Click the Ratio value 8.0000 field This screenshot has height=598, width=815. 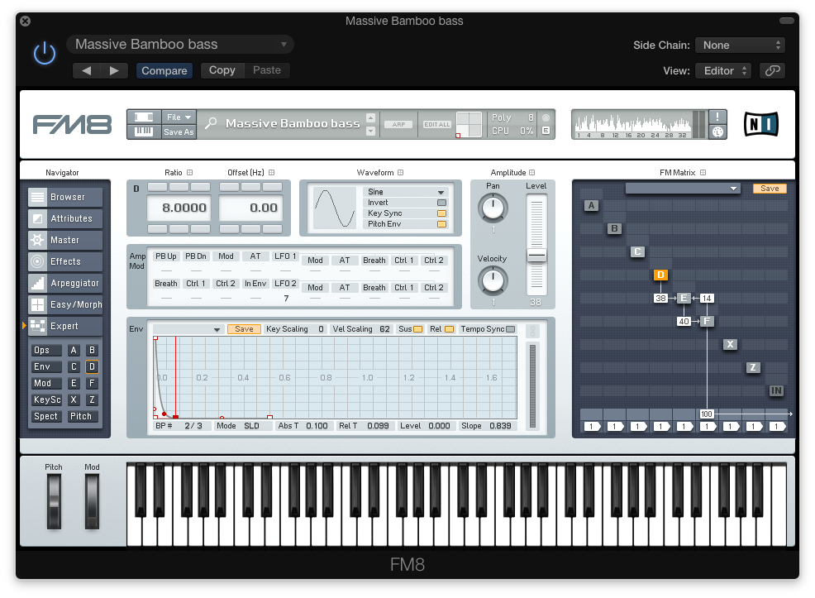coord(179,208)
